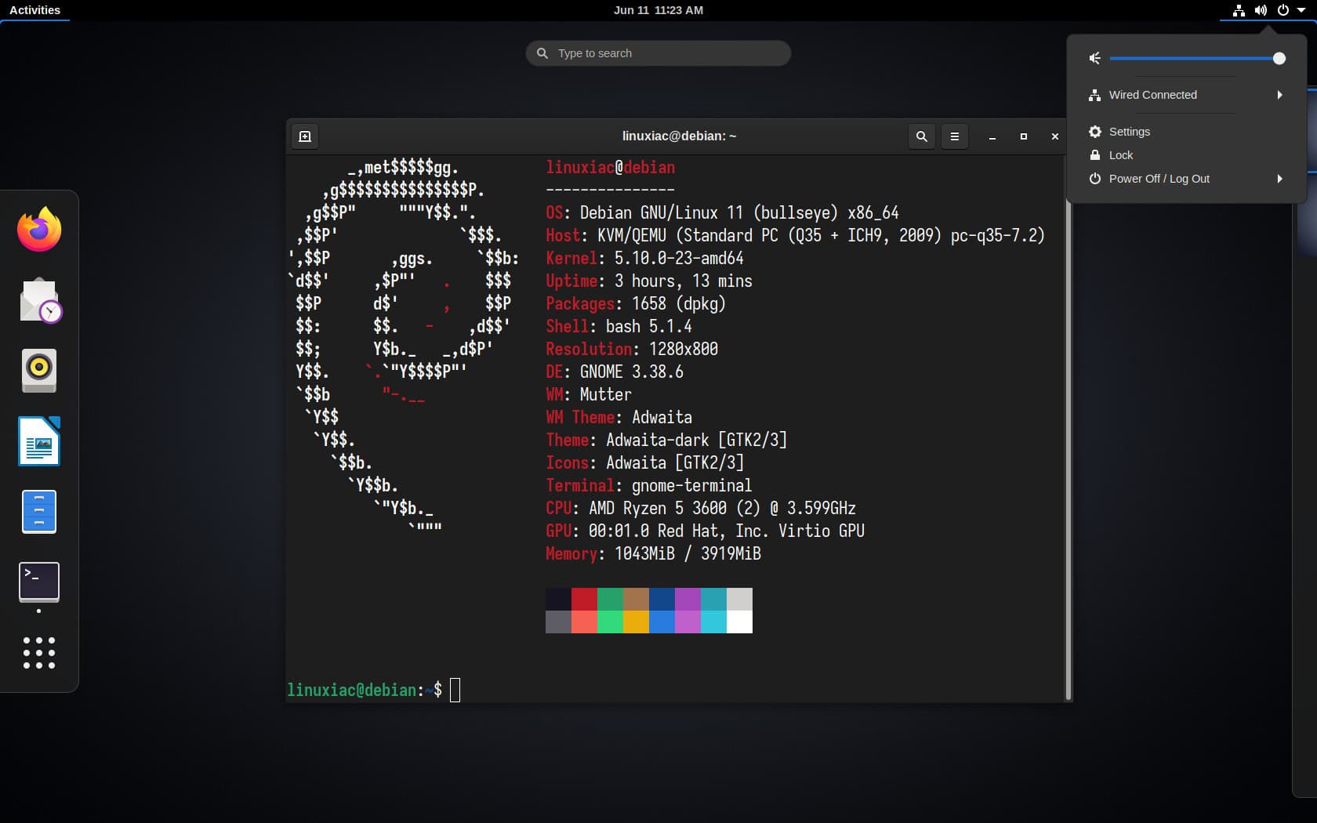Open the terminal hamburger menu
The width and height of the screenshot is (1317, 823).
[954, 136]
